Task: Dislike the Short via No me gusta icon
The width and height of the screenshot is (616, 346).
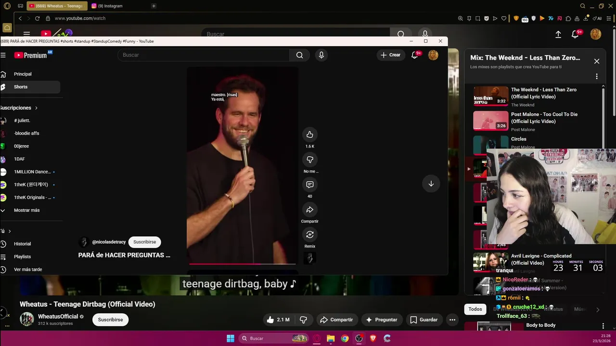Action: pyautogui.click(x=309, y=160)
